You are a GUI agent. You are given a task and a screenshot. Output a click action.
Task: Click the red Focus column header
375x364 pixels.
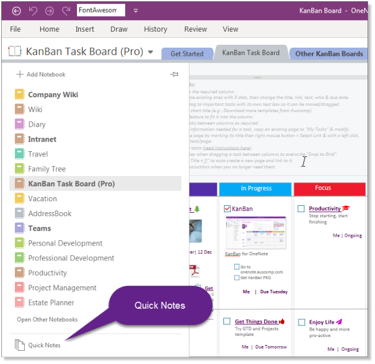pyautogui.click(x=330, y=189)
